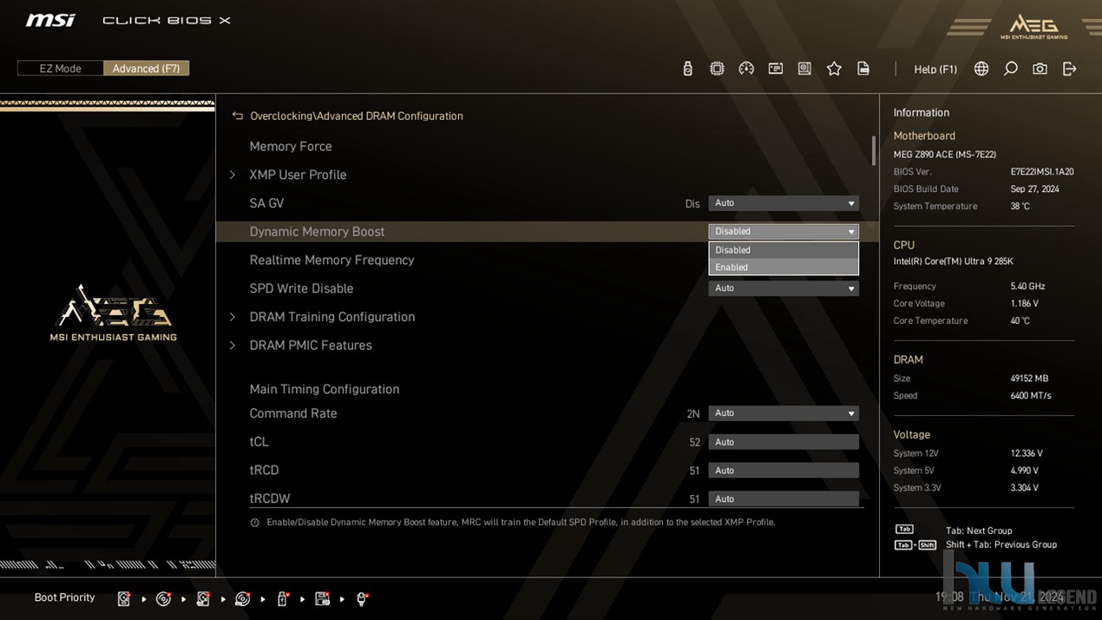Click the settings list scrollbar thumb

[874, 150]
